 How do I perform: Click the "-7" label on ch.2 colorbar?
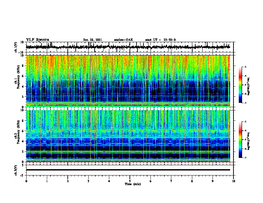coord(245,158)
